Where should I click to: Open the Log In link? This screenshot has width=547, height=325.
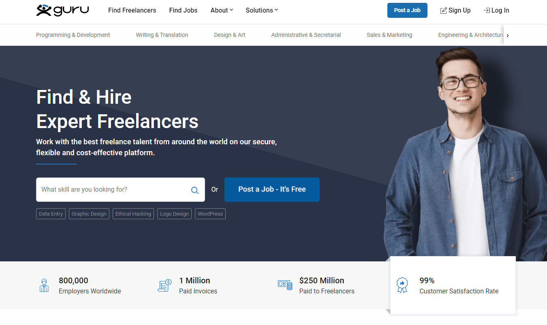(496, 11)
